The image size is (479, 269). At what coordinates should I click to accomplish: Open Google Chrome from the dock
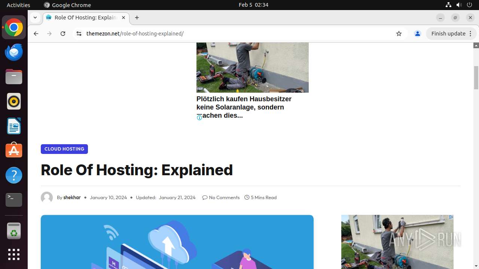[x=14, y=28]
